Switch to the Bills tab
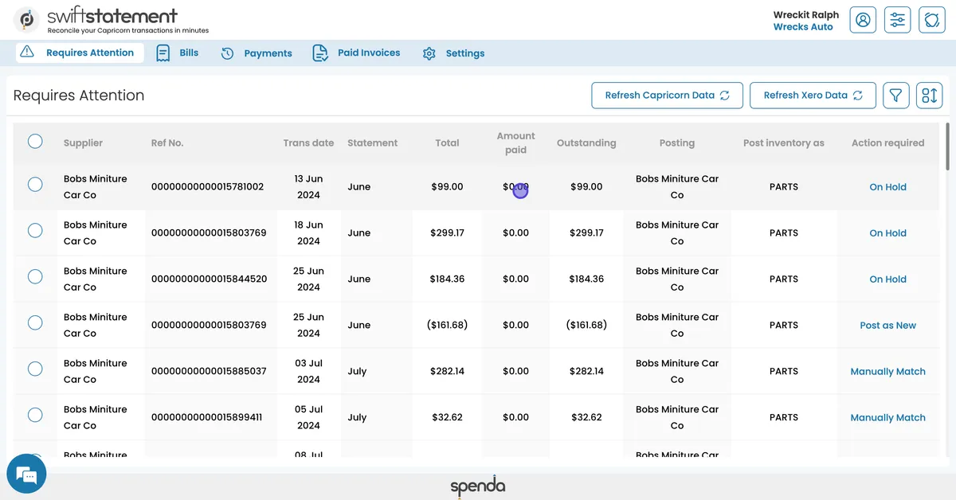The width and height of the screenshot is (956, 500). click(x=189, y=53)
